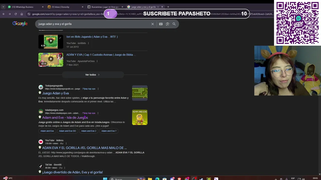Open the ADAM AND EVE game thumbnail
The image size is (321, 180).
[140, 117]
